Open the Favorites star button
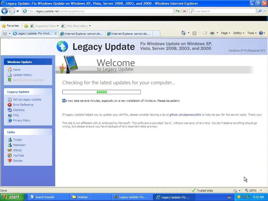 [x=10, y=26]
